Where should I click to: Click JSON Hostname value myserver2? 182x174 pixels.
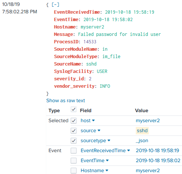(92, 27)
